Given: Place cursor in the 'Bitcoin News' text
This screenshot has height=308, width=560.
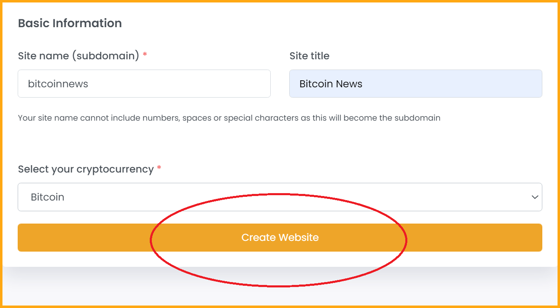Looking at the screenshot, I should [331, 84].
